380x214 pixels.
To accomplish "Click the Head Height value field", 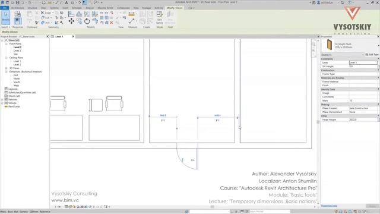I will pyautogui.click(x=363, y=119).
